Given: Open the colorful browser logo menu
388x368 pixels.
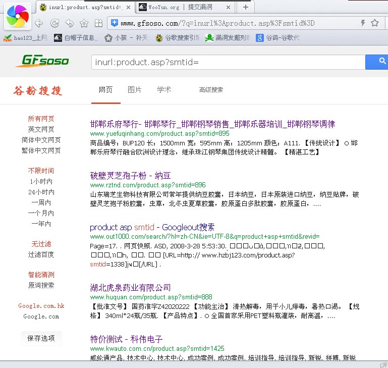Looking at the screenshot, I should (17, 16).
